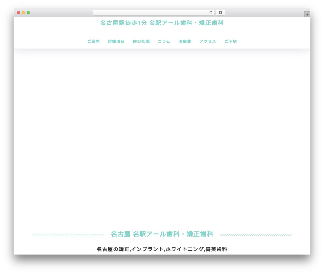Go to the ご予約 page

pyautogui.click(x=230, y=41)
